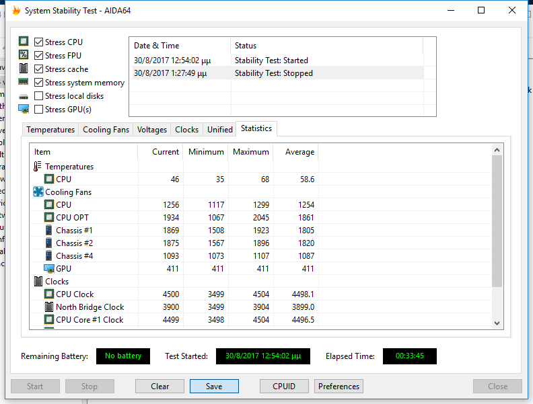
Task: Click the disk drive icon beside Stress local disks
Action: 24,97
